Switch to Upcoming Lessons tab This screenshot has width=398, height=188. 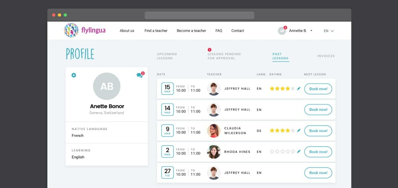click(167, 56)
